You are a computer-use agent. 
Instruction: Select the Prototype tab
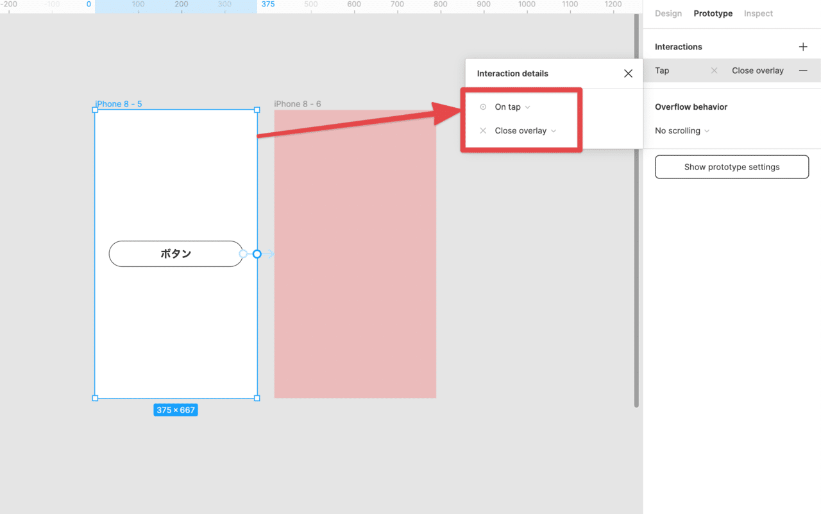[713, 13]
